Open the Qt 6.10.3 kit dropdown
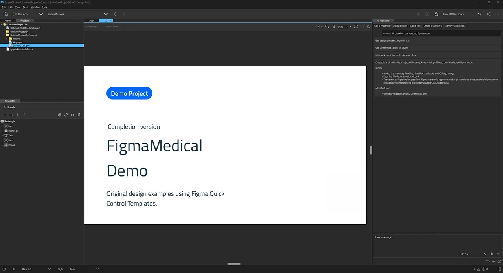 pyautogui.click(x=50, y=269)
